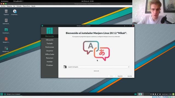Viewport: 175px width, 98px height.
Task: Launch the Install Manjaro desktop icon
Action: [14, 11]
